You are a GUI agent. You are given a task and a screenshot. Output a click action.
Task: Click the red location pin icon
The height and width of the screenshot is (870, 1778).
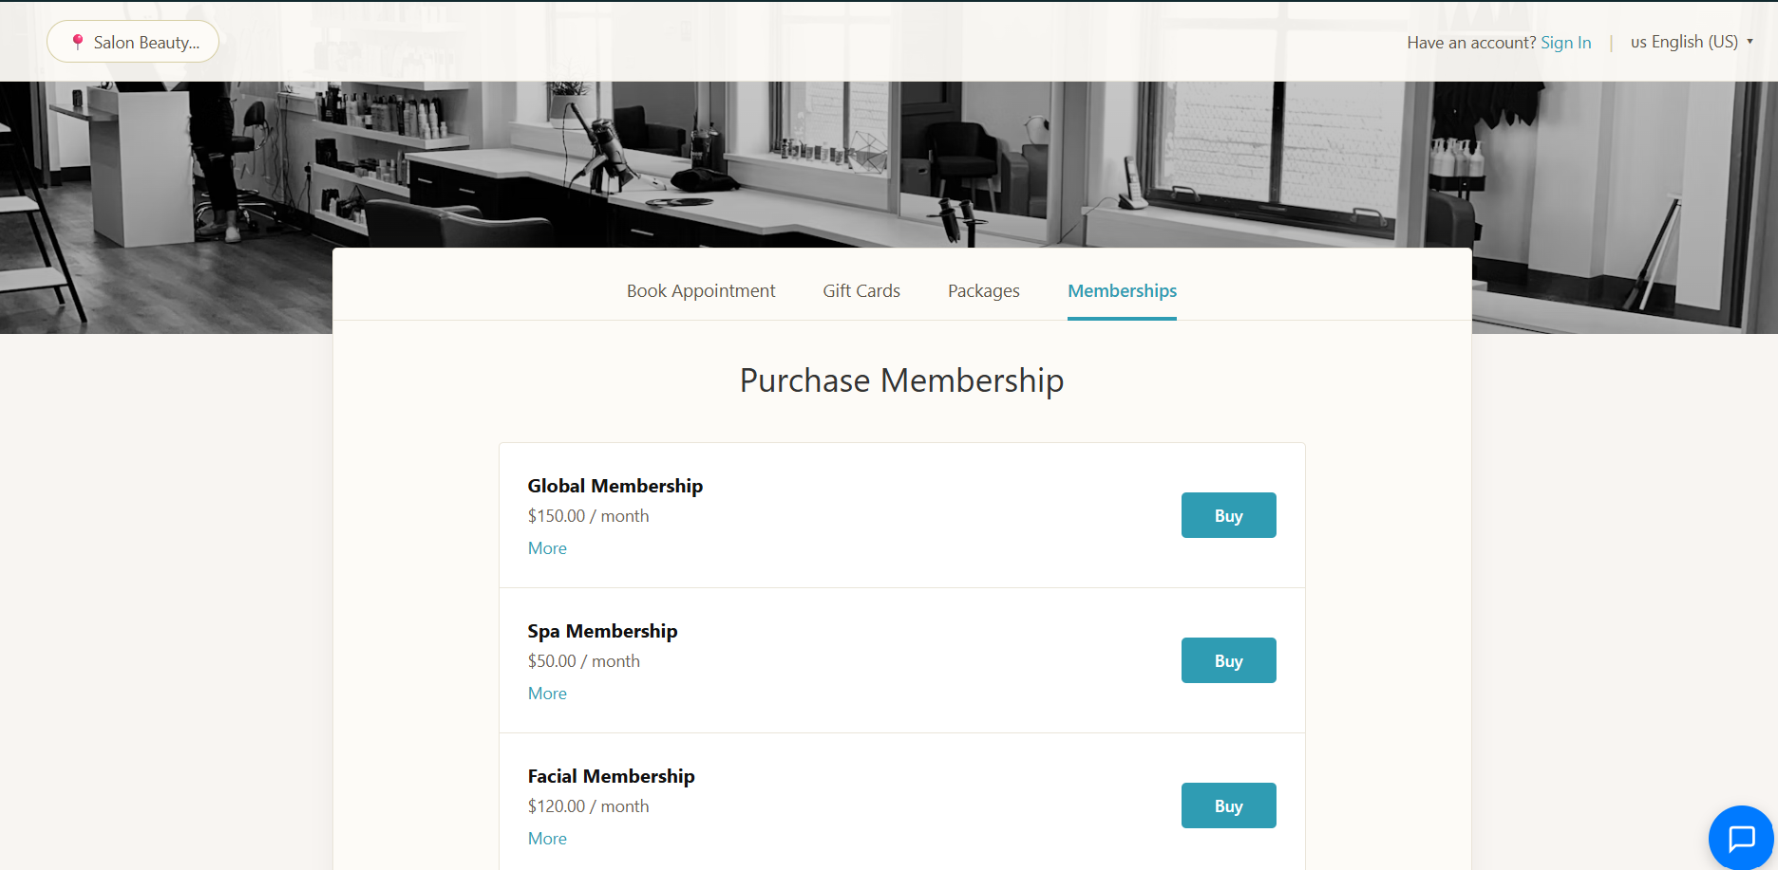[78, 42]
